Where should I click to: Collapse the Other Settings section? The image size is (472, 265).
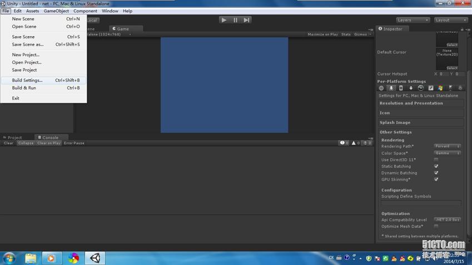coord(421,132)
